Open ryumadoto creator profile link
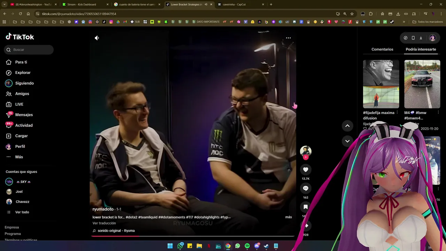Image resolution: width=446 pixels, height=251 pixels. 103,209
